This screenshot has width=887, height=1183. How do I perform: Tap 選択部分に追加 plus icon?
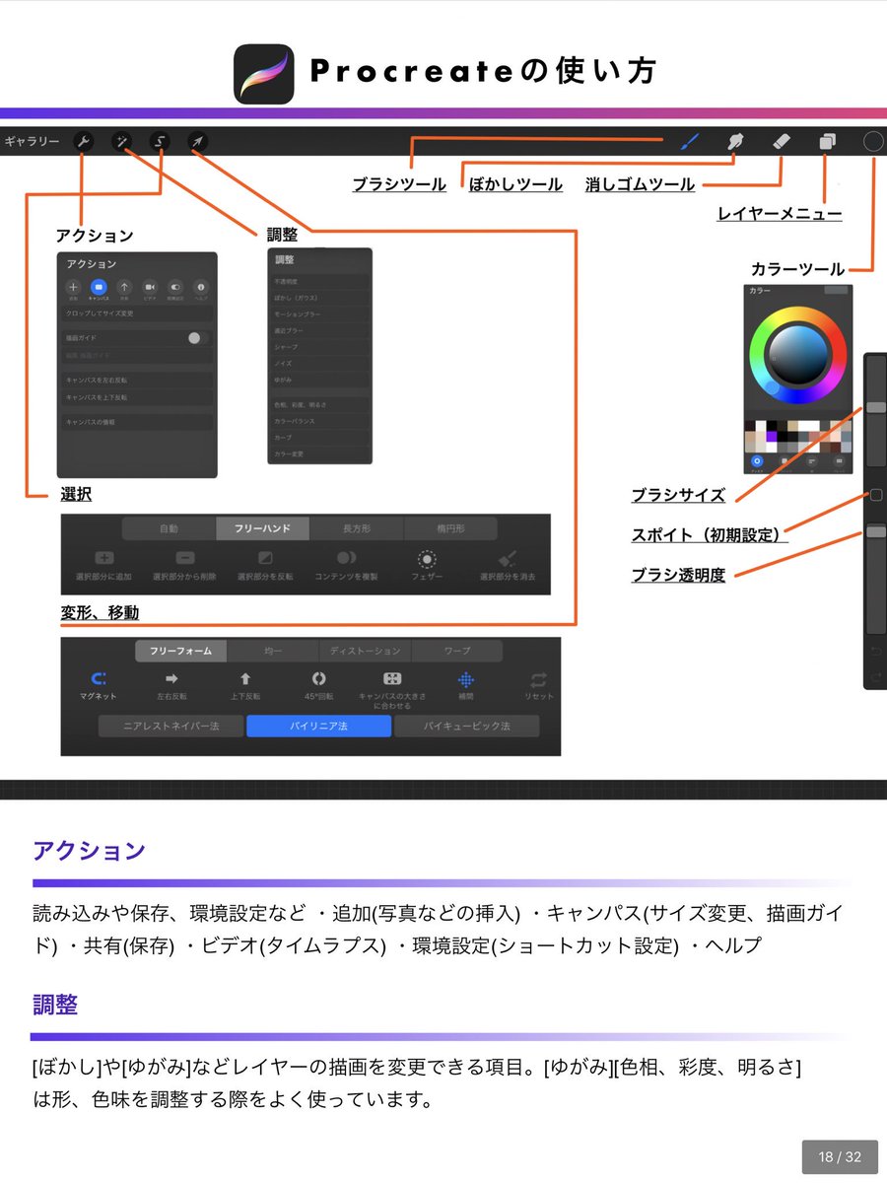[103, 558]
